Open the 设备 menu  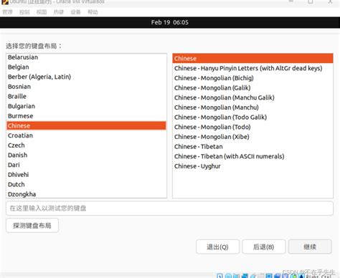[75, 12]
